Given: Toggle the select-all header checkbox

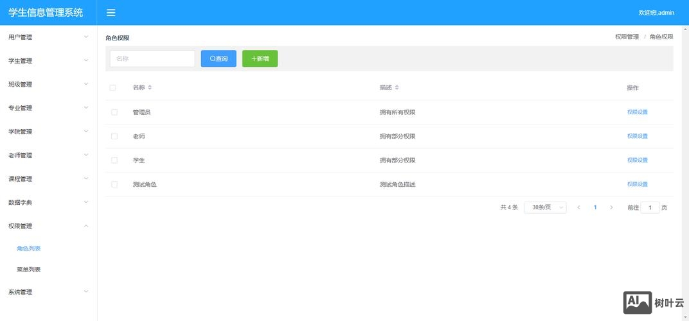Looking at the screenshot, I should coord(113,88).
